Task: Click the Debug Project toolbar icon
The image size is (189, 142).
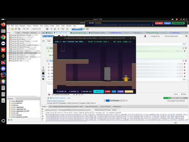Action: [x=63, y=29]
